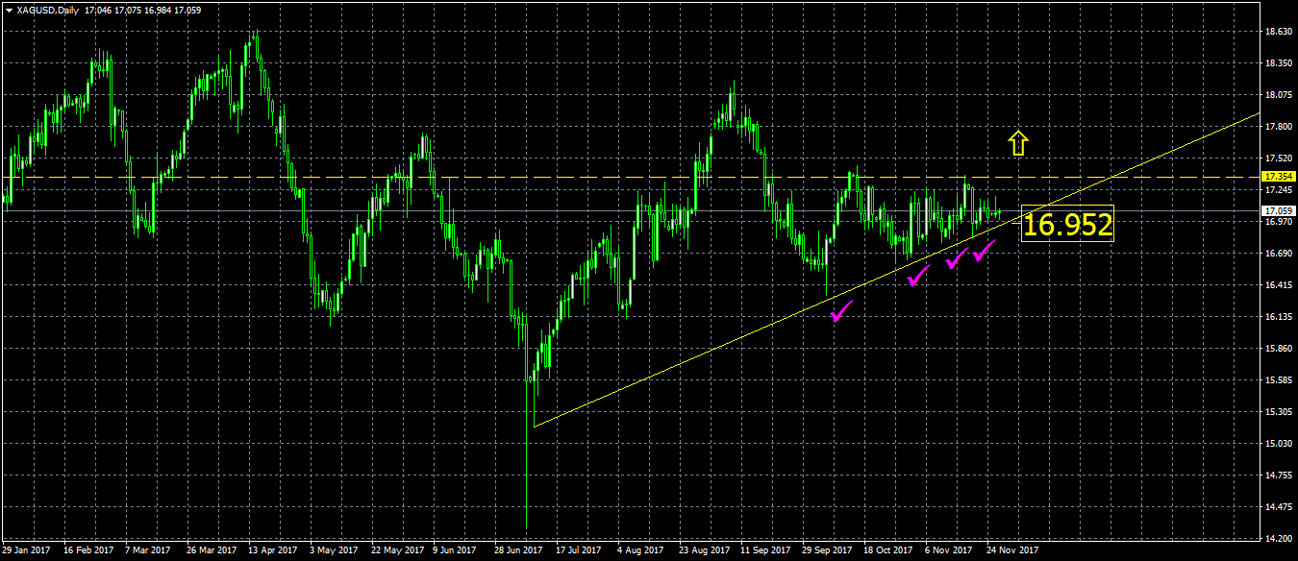This screenshot has height=561, width=1298.
Task: Click the leftmost magenta checkmark
Action: [x=841, y=311]
